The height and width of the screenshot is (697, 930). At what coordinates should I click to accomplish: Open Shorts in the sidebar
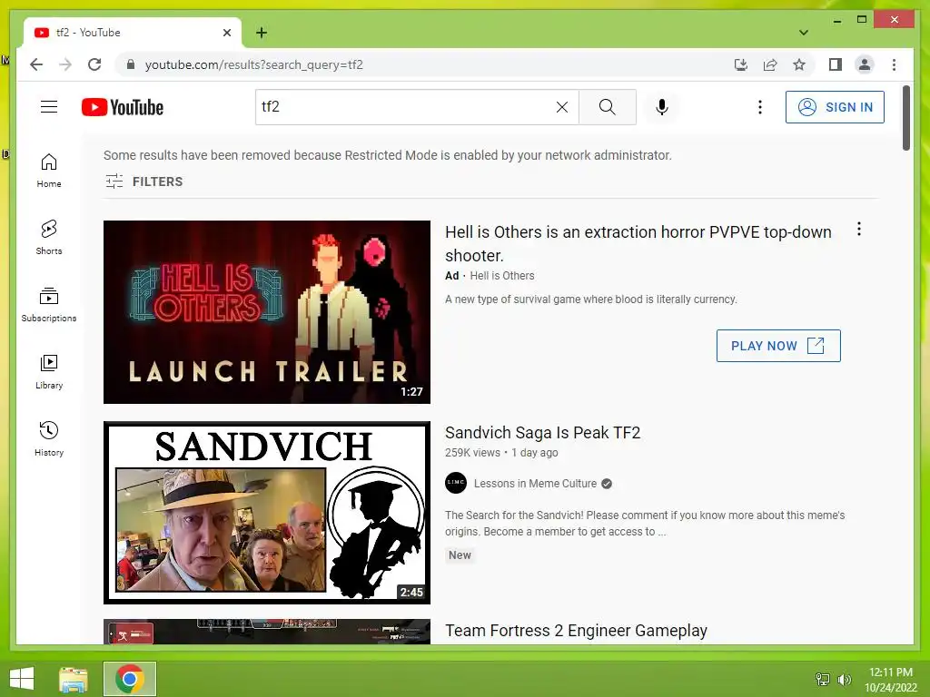49,238
